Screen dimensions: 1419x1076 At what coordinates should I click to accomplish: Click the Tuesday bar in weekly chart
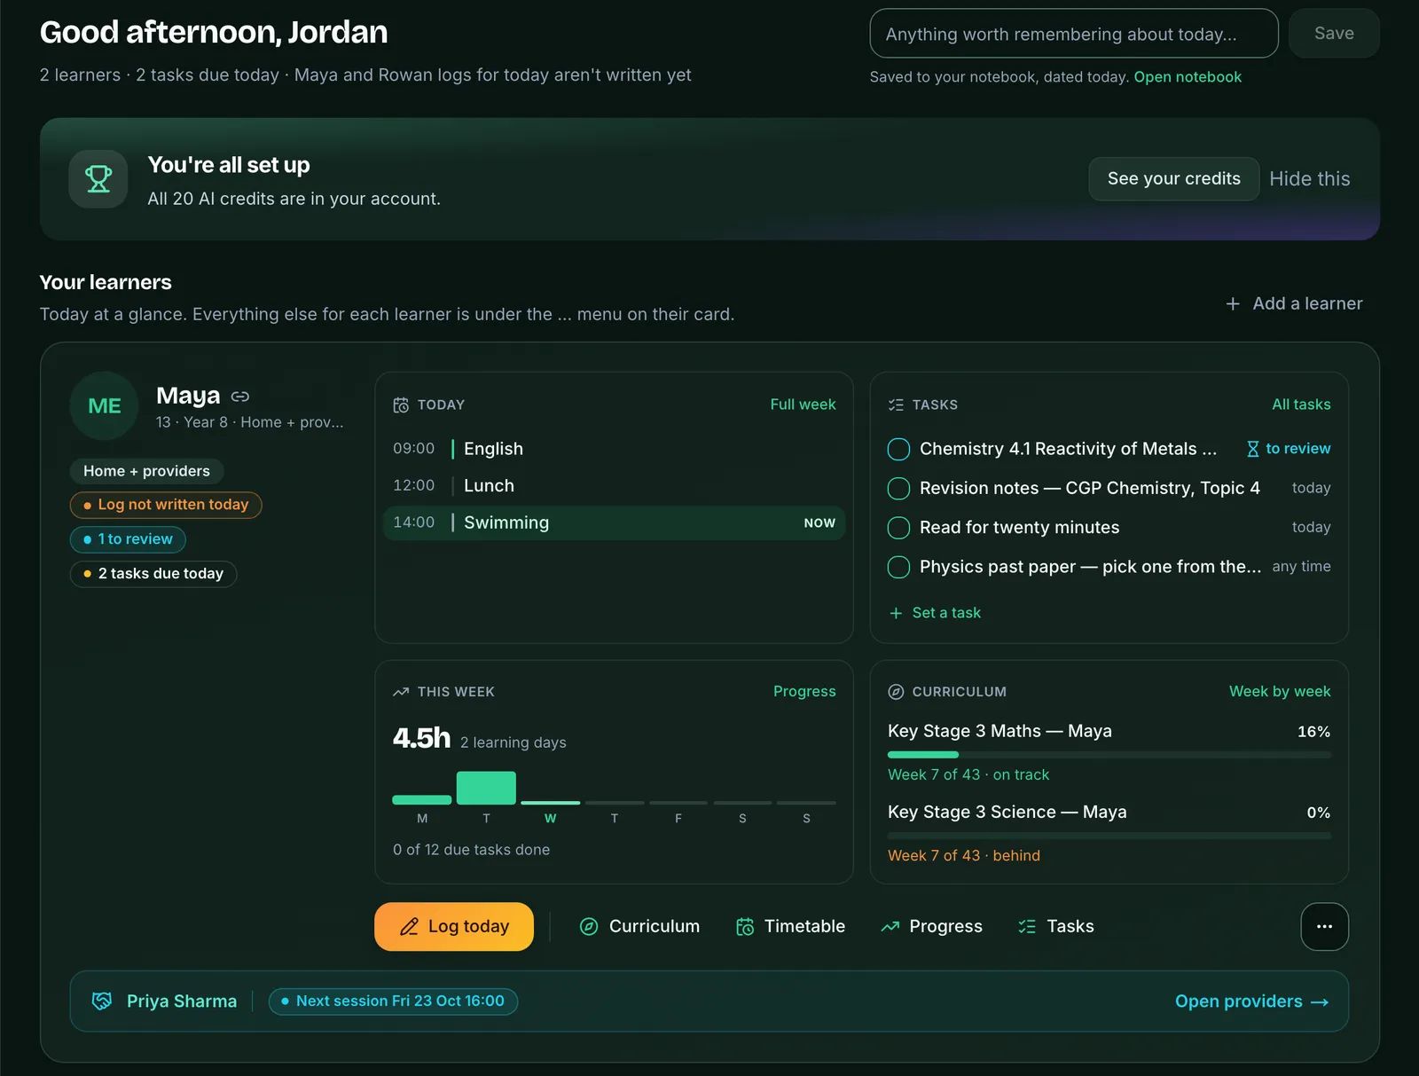coord(486,788)
